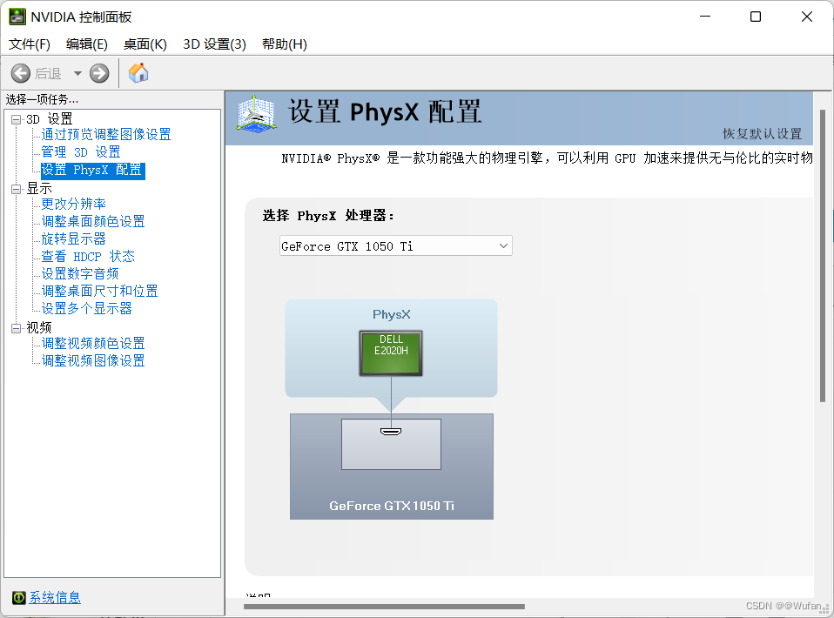The image size is (834, 618).
Task: Click the Back arrow icon in toolbar
Action: (x=21, y=73)
